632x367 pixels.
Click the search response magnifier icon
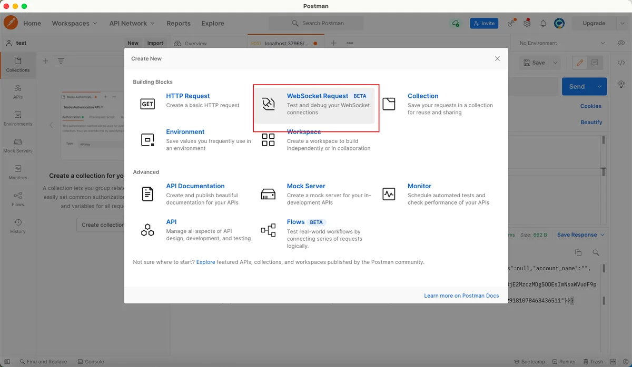(596, 253)
